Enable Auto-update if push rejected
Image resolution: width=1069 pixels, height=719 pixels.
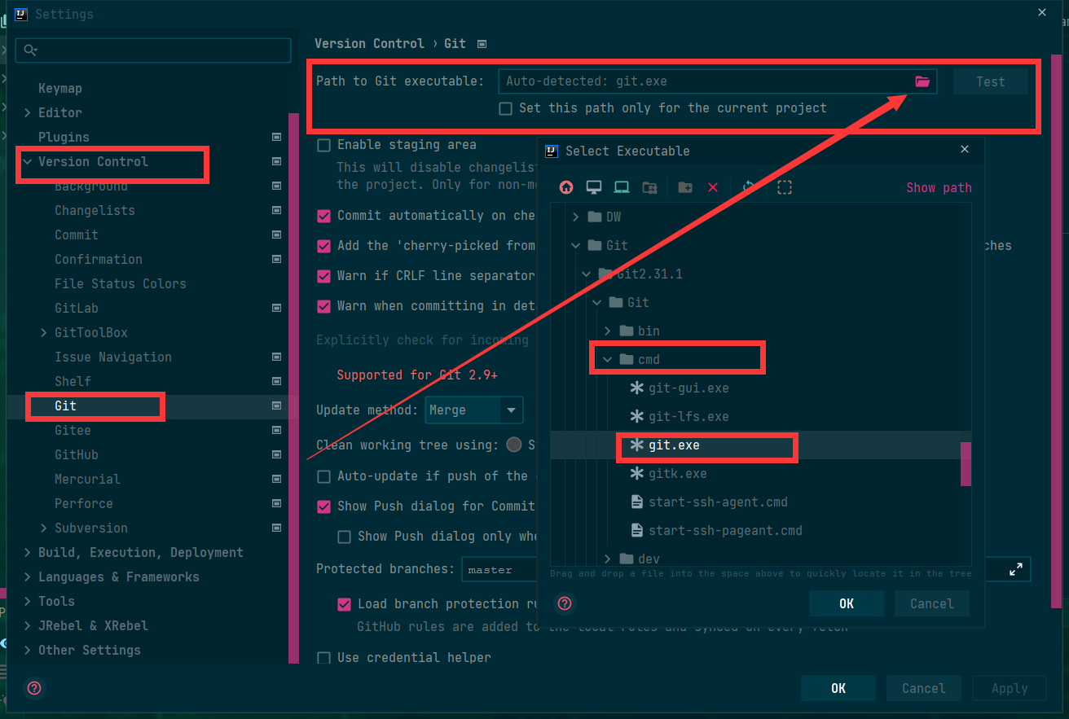(323, 476)
